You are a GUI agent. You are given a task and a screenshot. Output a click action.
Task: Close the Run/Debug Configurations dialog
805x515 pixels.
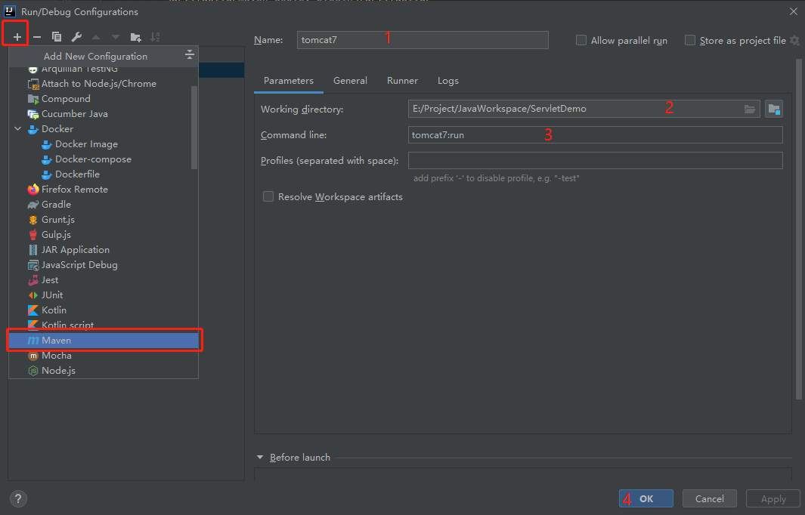(793, 11)
